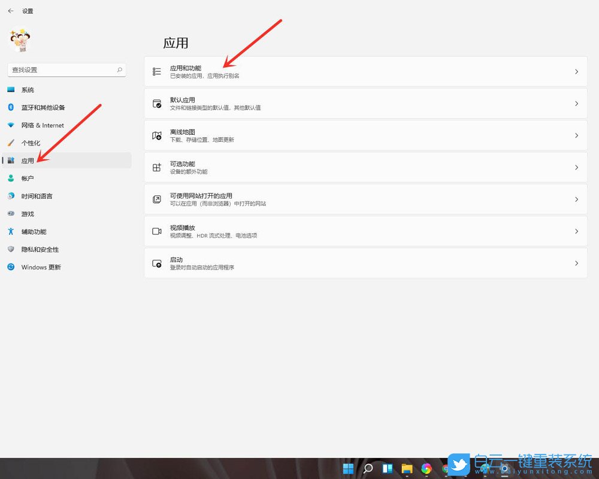Click the user profile avatar picture
599x479 pixels.
[x=20, y=40]
